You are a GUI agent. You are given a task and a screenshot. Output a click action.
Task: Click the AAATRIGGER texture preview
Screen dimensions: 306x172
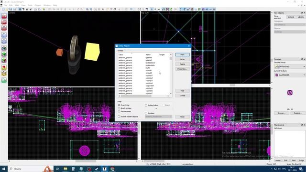pyautogui.click(x=290, y=93)
